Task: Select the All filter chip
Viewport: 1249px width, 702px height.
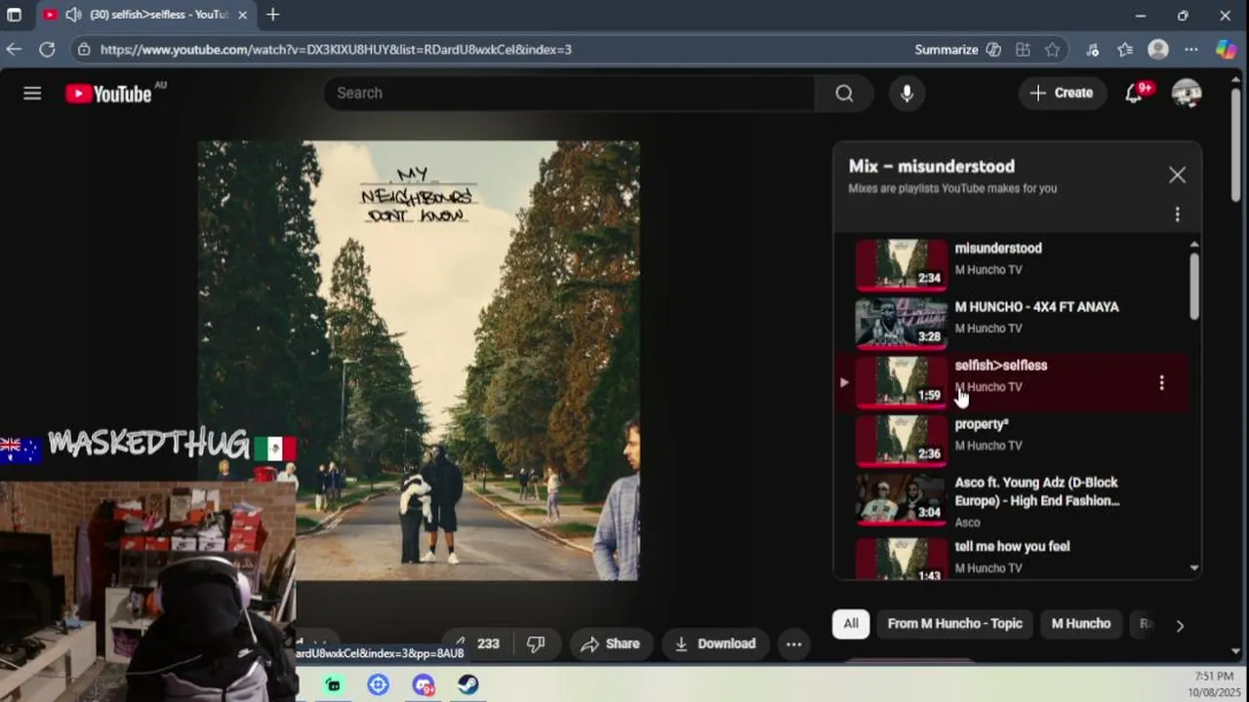Action: pyautogui.click(x=851, y=624)
